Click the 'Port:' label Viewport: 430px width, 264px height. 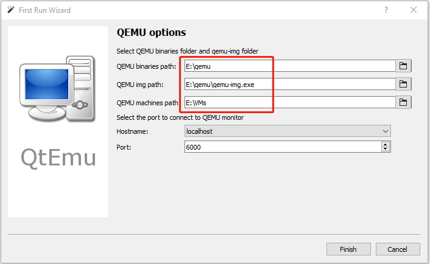pos(124,147)
